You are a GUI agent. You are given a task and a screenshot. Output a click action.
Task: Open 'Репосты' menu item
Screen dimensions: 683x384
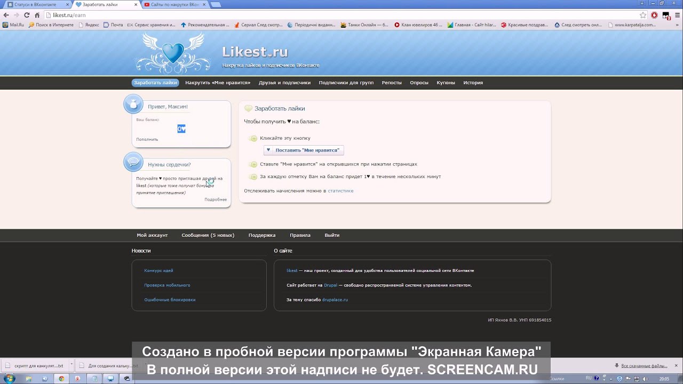click(x=392, y=83)
